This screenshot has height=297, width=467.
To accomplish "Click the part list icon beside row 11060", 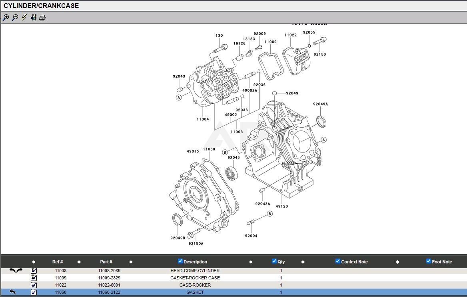I will pos(34,292).
